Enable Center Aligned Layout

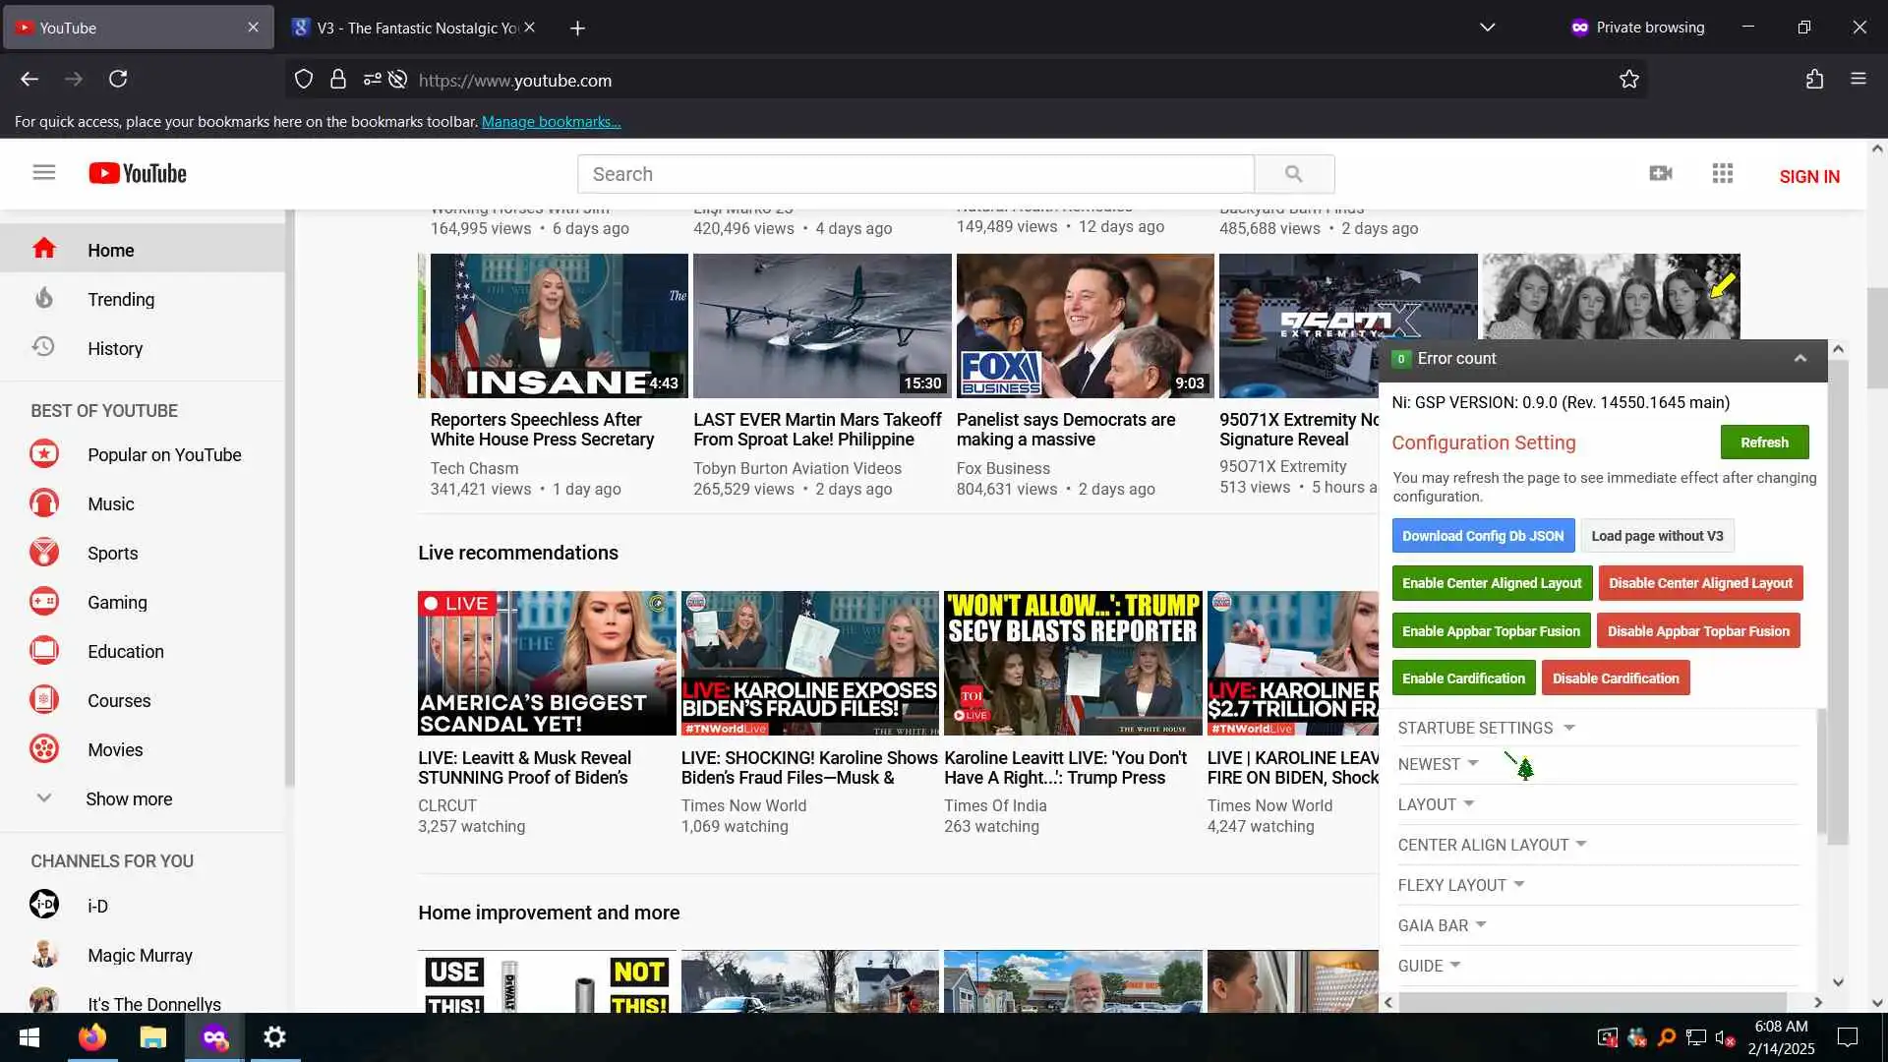click(x=1491, y=583)
